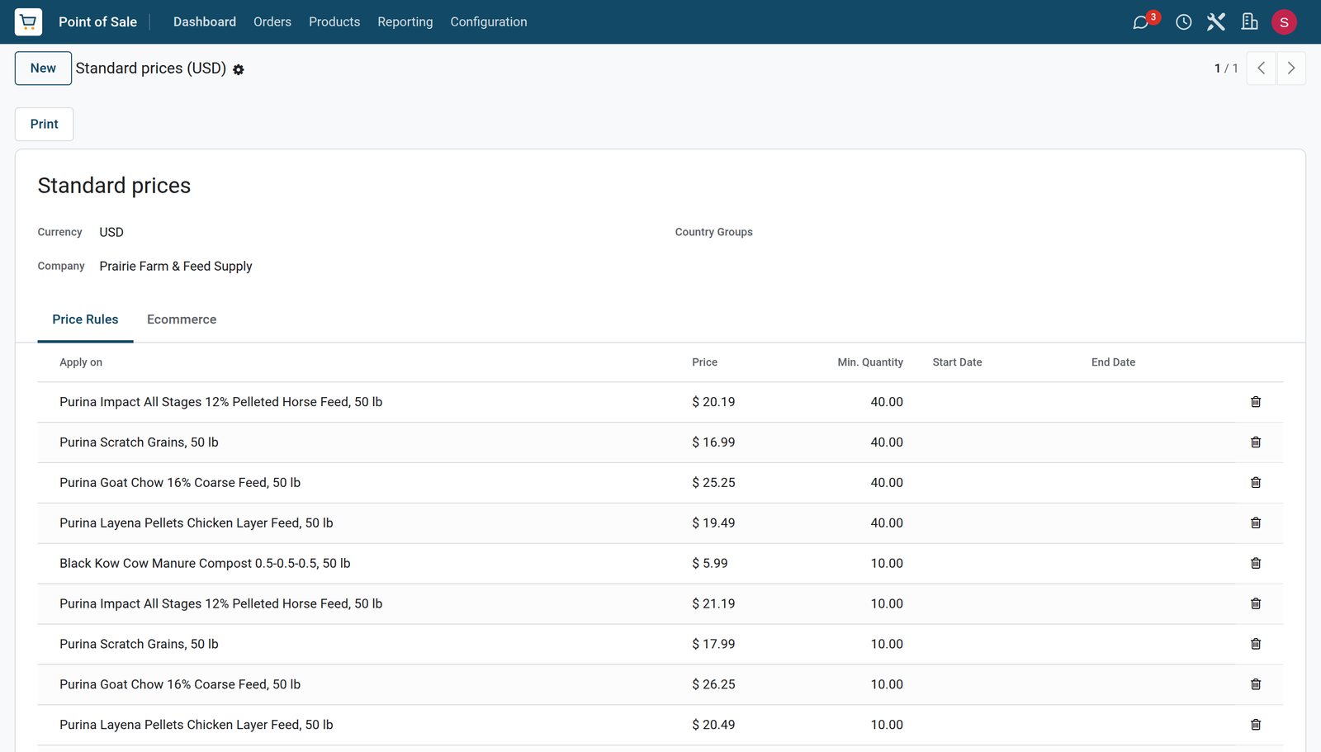
Task: Open the company switcher building icon
Action: tap(1249, 22)
